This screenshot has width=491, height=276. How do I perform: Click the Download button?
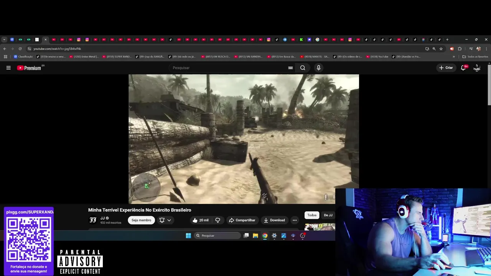click(x=274, y=220)
